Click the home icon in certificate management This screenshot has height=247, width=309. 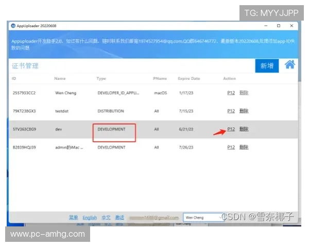coord(289,65)
